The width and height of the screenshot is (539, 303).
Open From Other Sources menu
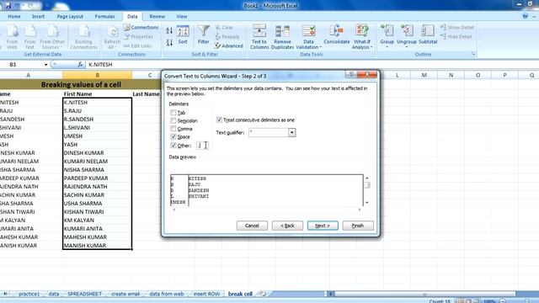(52, 37)
